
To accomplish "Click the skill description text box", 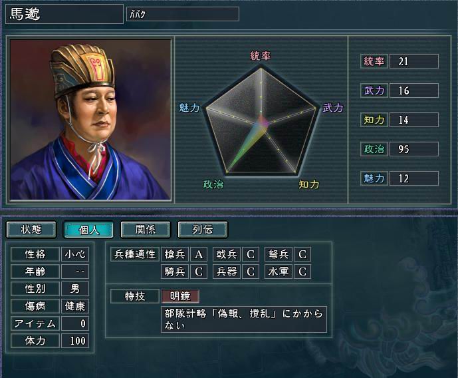I will (x=243, y=319).
